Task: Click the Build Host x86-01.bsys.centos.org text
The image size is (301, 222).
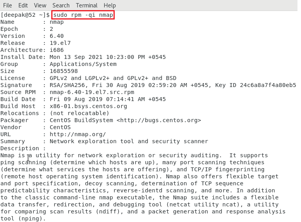Action: click(x=88, y=106)
